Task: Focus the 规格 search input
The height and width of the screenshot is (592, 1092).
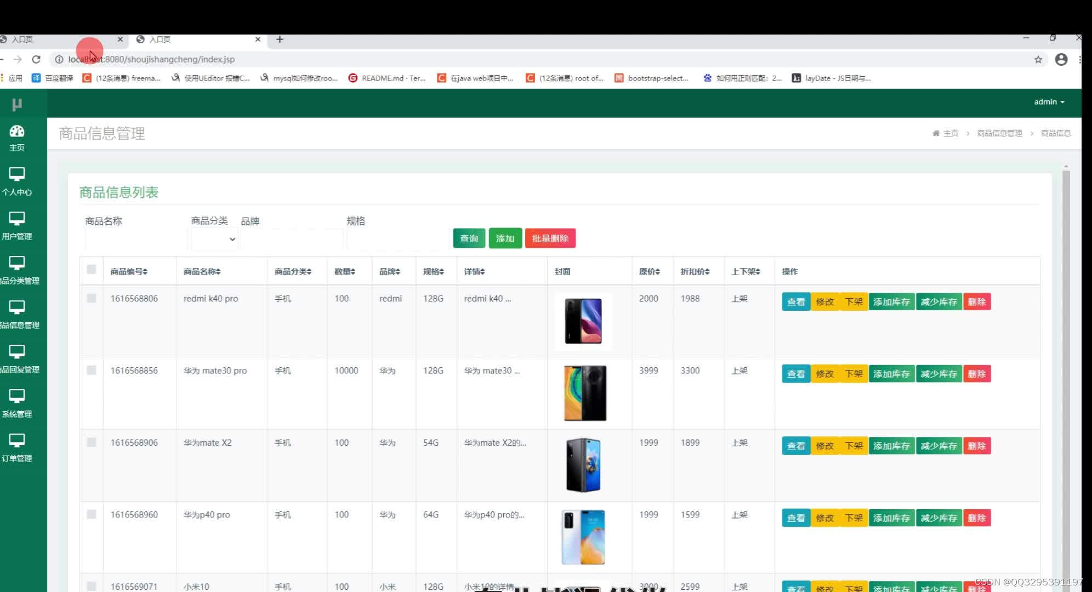Action: [398, 240]
